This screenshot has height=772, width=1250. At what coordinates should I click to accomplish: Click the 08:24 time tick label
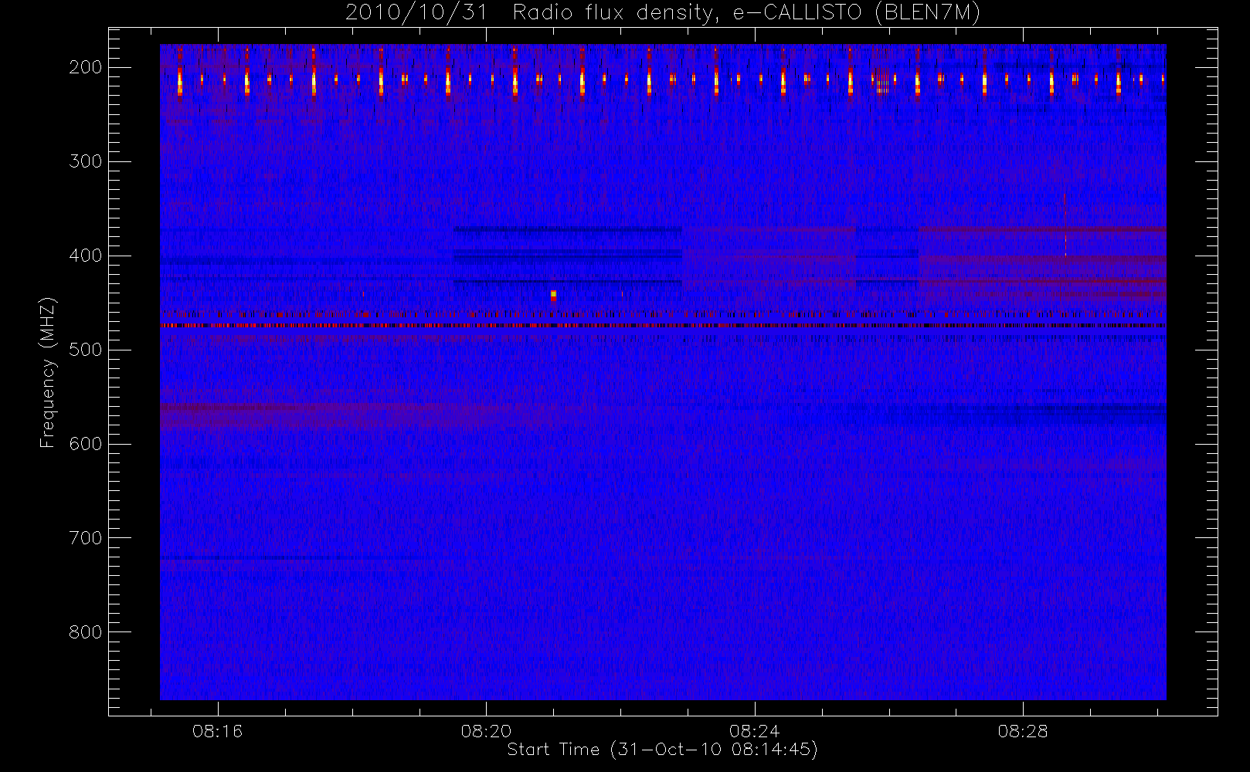754,731
